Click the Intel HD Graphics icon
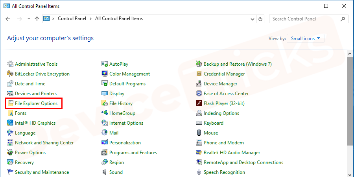This screenshot has width=354, height=177. point(10,123)
